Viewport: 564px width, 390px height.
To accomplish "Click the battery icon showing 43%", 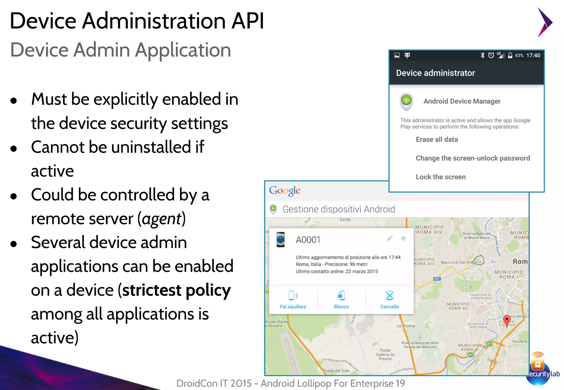I will point(510,55).
